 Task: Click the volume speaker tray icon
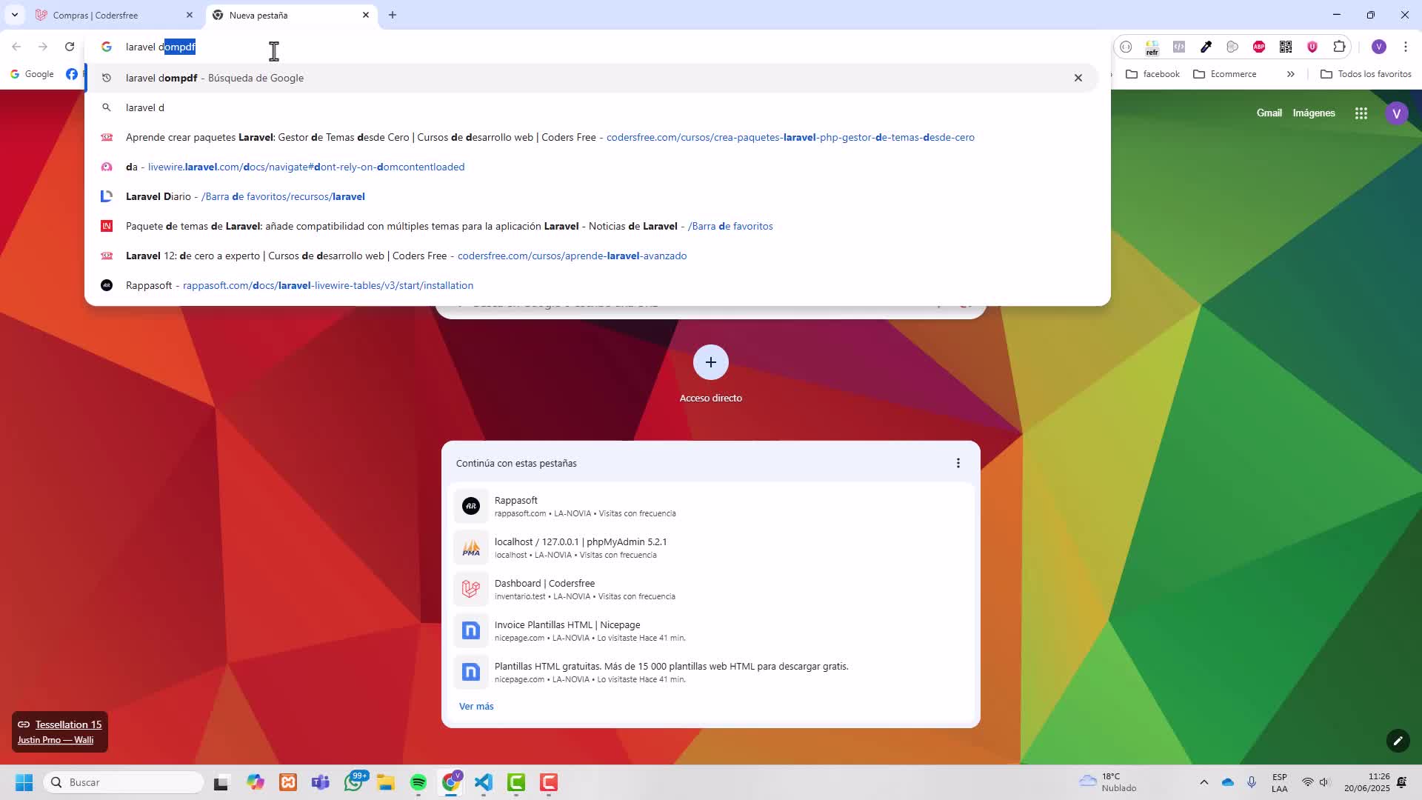click(x=1324, y=782)
